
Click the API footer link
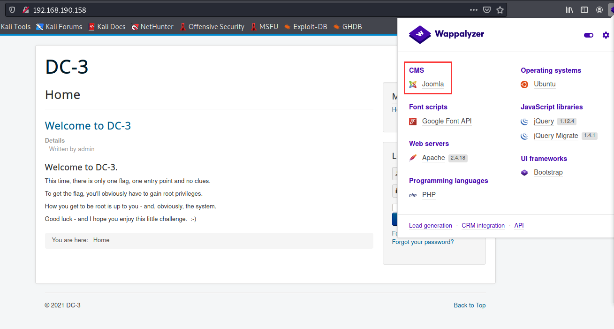[519, 226]
